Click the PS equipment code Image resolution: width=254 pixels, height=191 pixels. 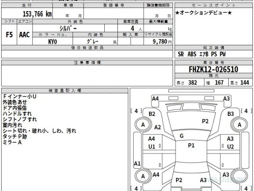click(x=214, y=54)
